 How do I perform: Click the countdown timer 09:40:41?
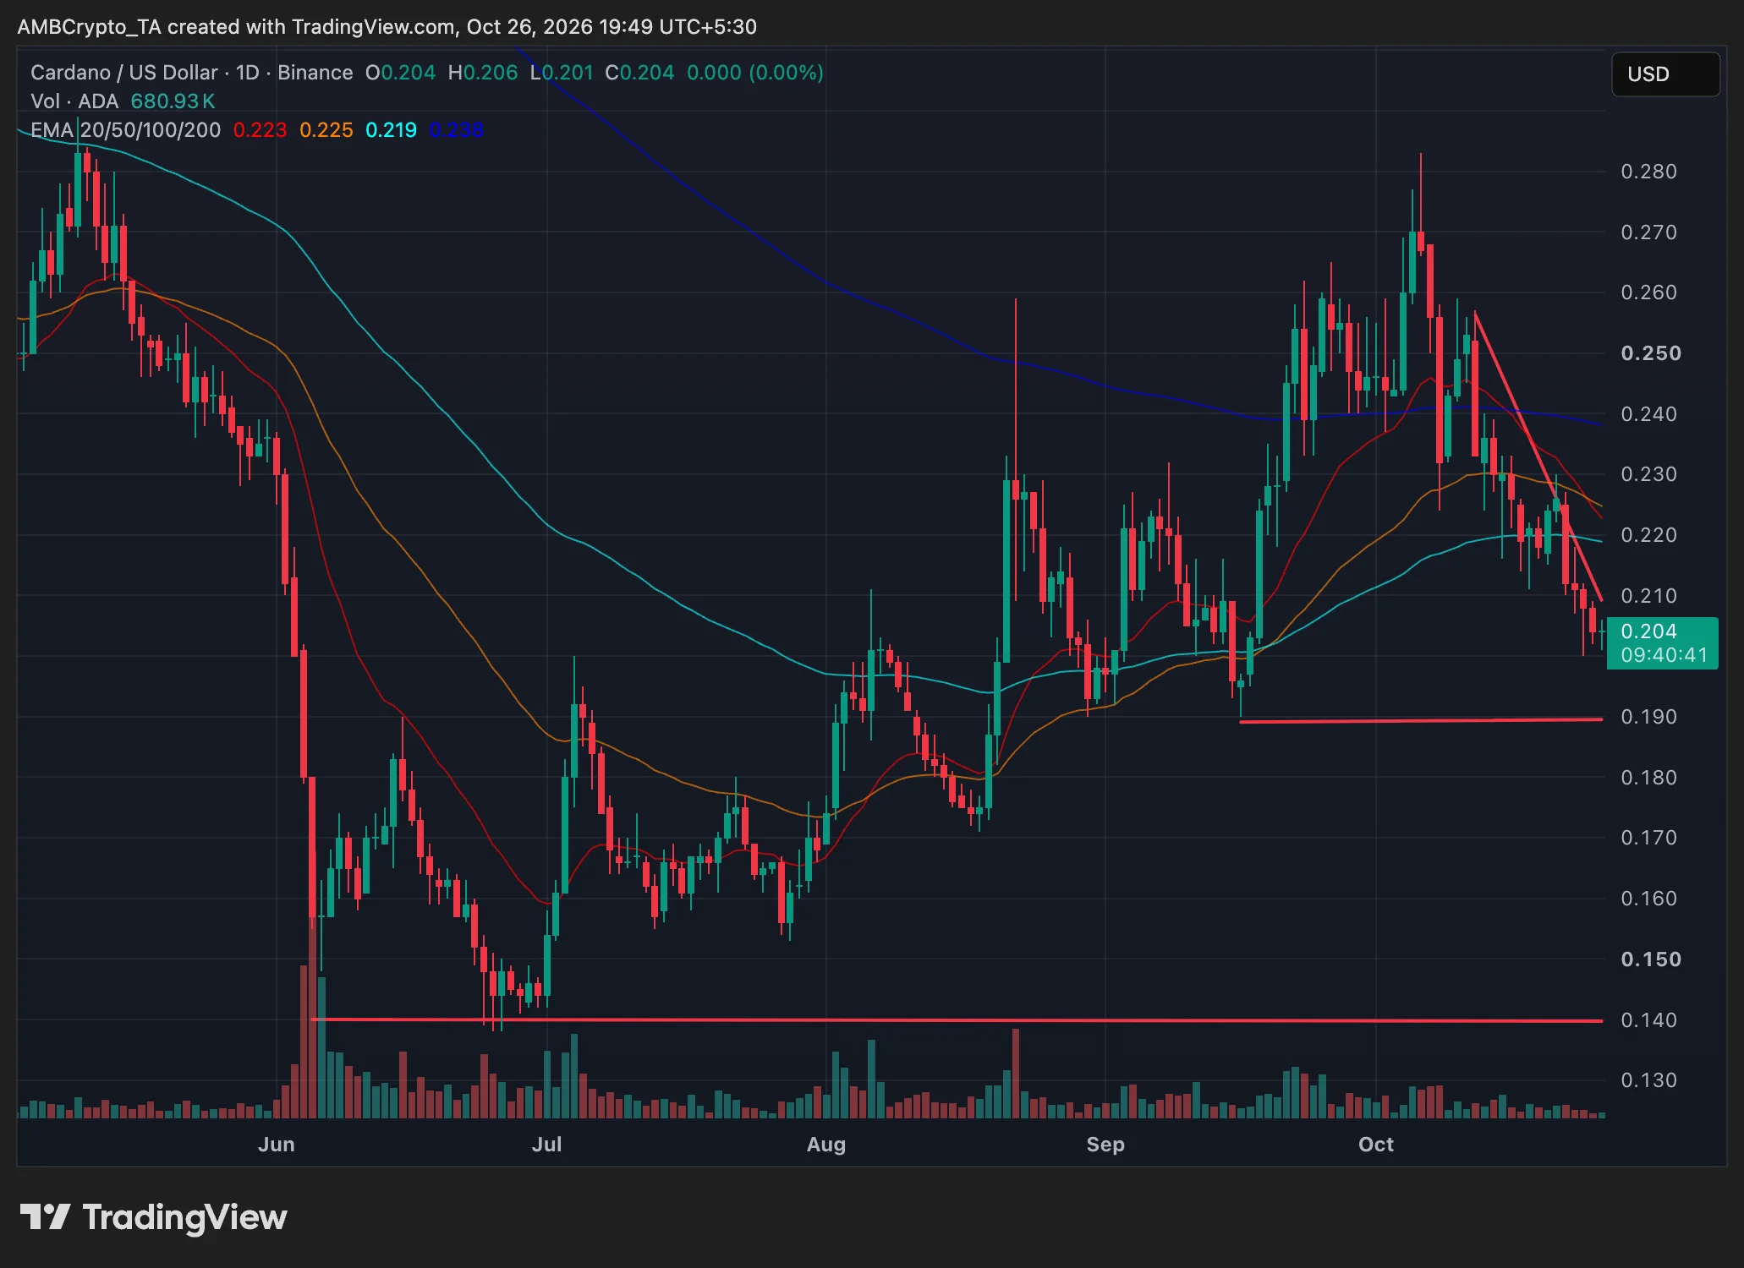(x=1664, y=655)
